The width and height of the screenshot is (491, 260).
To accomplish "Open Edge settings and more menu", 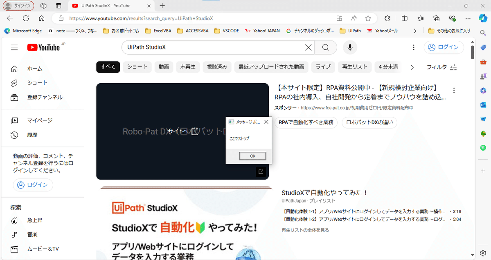I will click(x=468, y=18).
